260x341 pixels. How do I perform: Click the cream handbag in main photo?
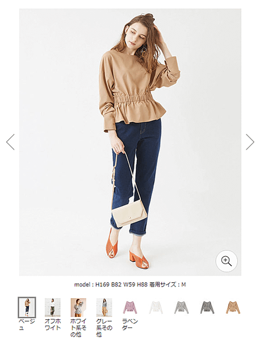[129, 213]
